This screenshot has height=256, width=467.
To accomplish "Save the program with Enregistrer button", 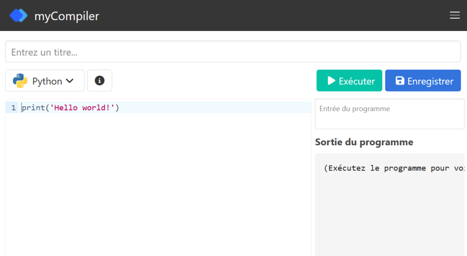I will (x=423, y=81).
